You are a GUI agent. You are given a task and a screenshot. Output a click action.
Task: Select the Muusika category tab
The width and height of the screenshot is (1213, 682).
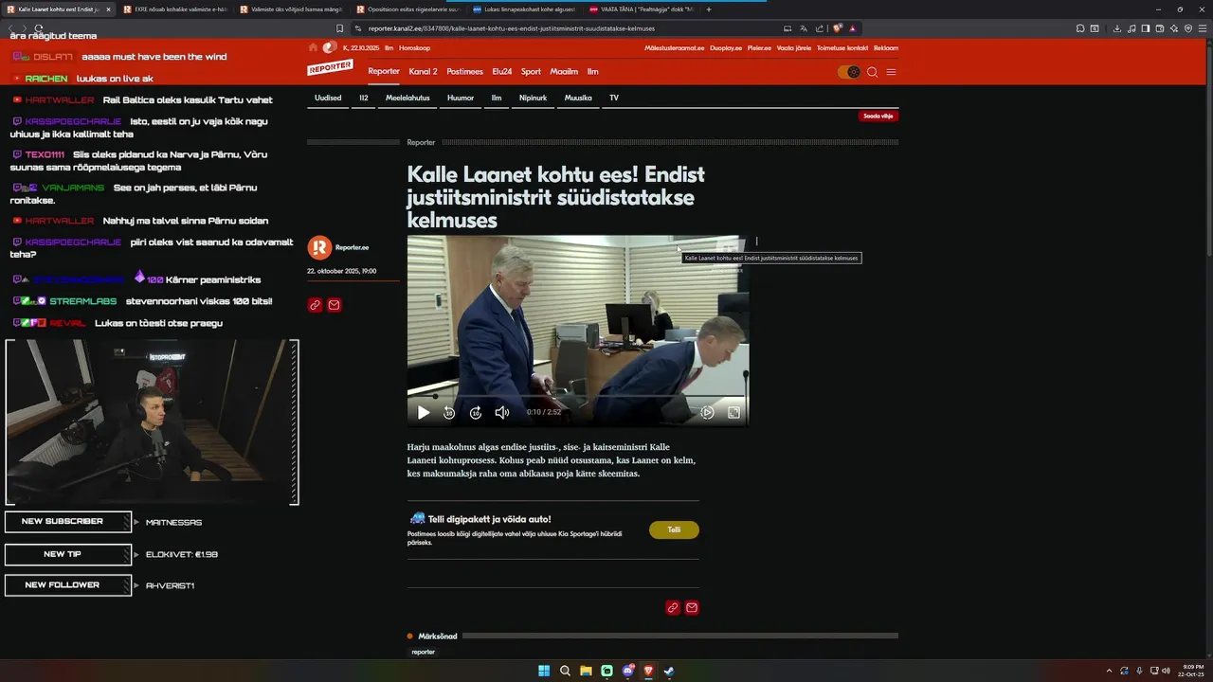pos(578,98)
